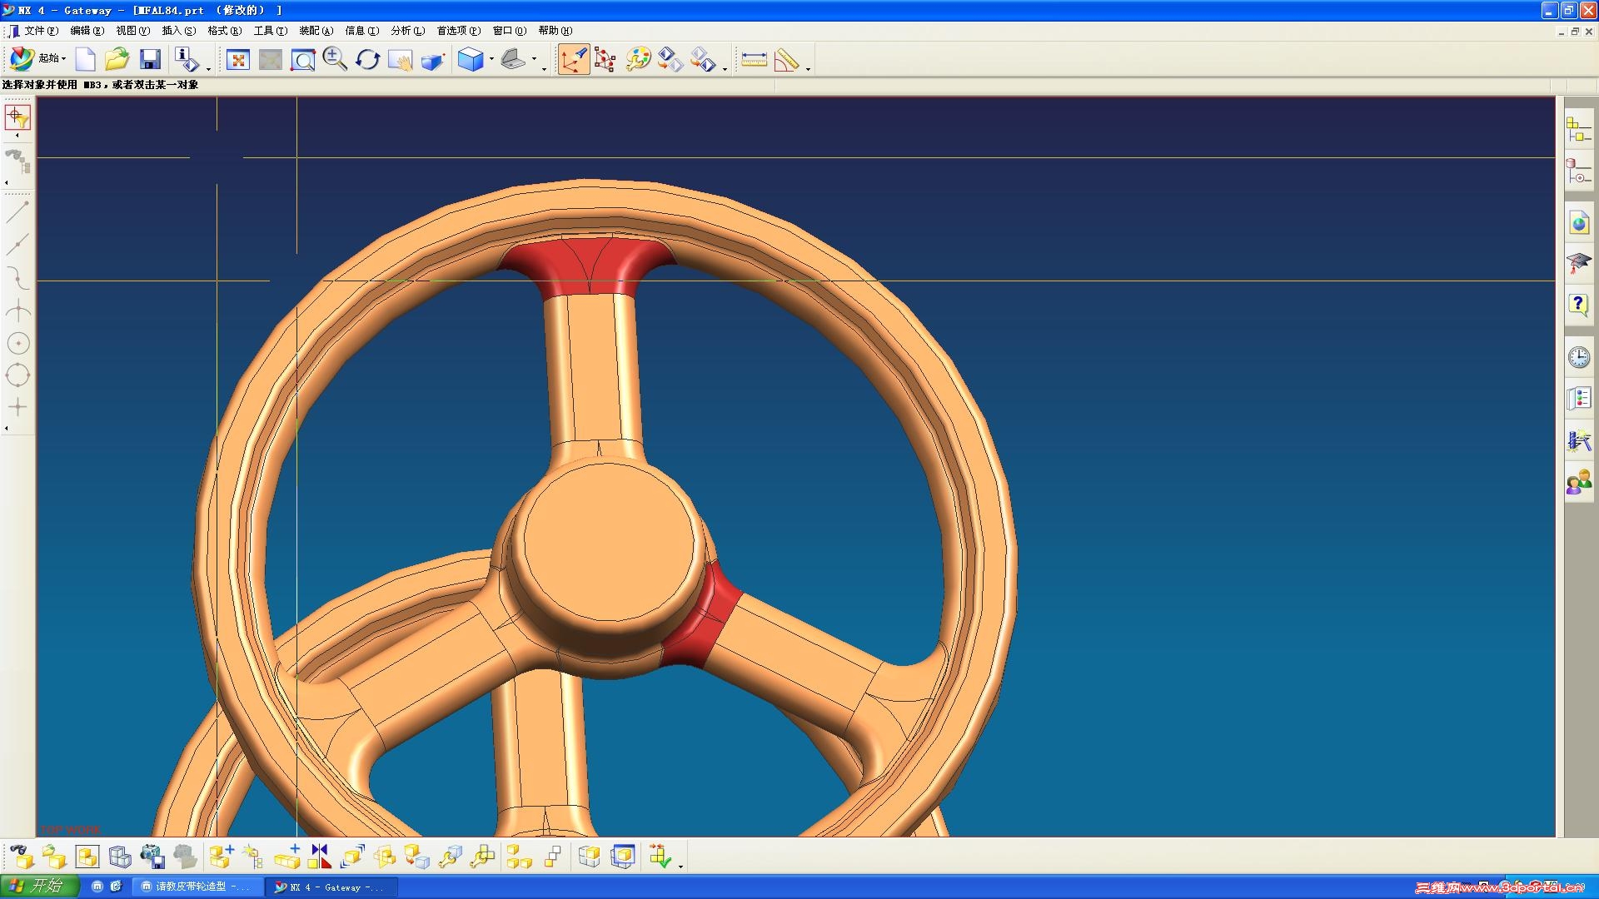
Task: Expand the assemblies toolbar options arrow
Action: click(680, 866)
